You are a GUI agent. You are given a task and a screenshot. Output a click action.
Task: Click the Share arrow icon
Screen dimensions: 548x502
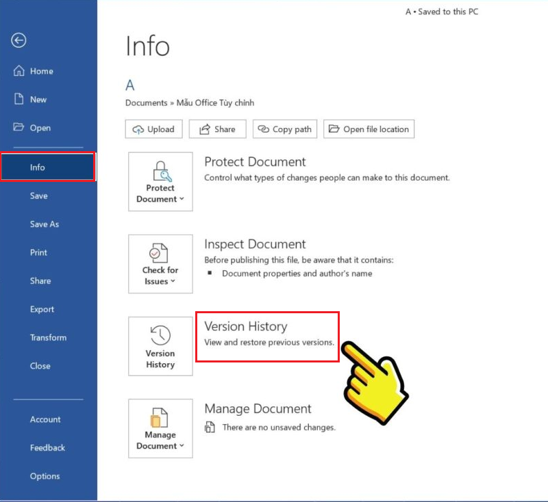coord(203,129)
